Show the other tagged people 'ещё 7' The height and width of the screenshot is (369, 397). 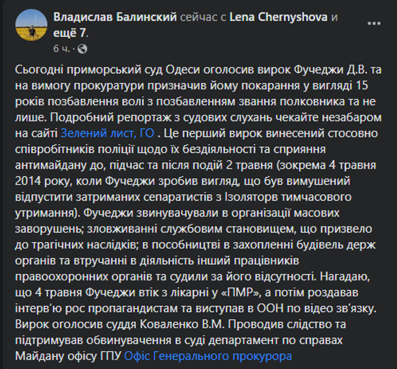pyautogui.click(x=71, y=32)
